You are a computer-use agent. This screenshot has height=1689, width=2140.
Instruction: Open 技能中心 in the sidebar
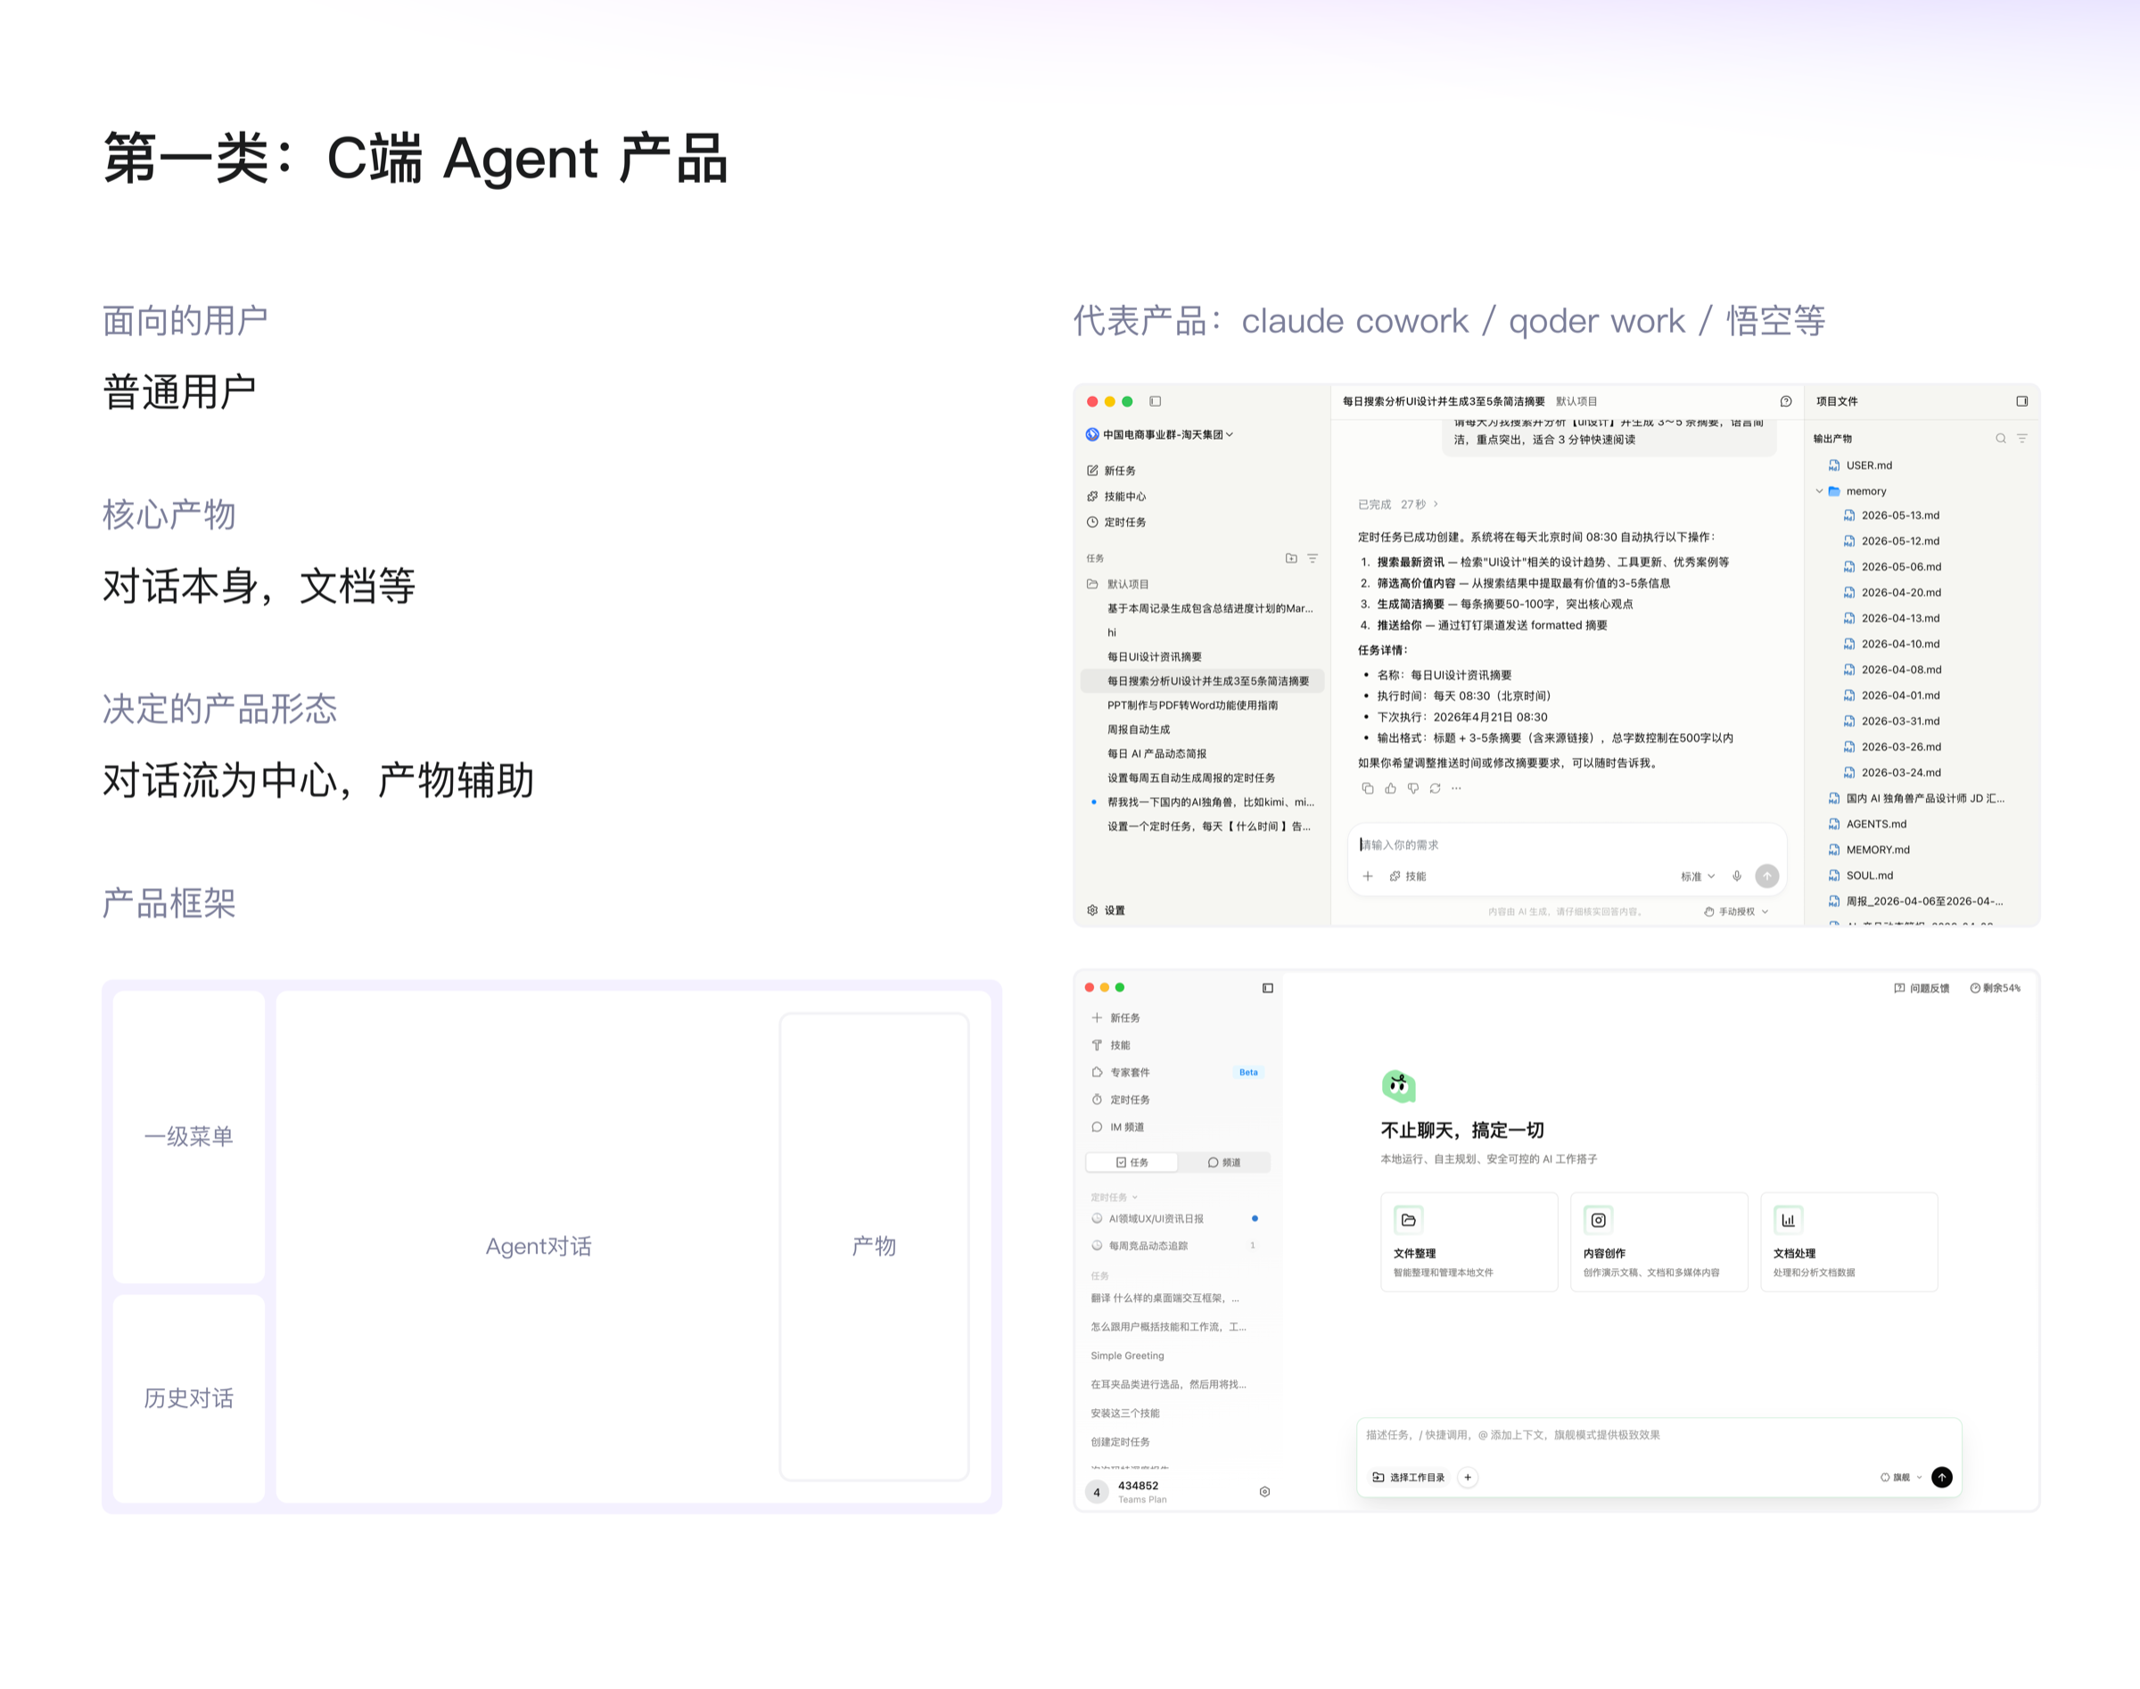(1116, 497)
